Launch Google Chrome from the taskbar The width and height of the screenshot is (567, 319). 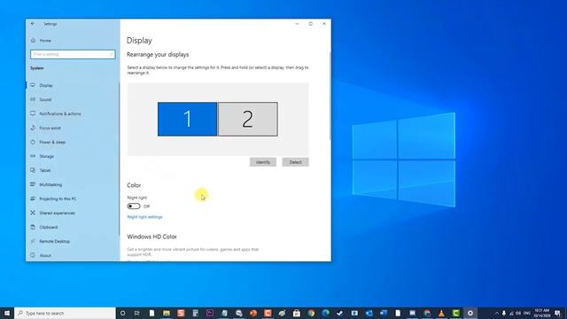[x=311, y=313]
